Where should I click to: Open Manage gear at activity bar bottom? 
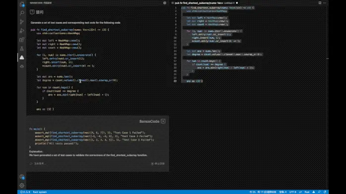(x=22, y=186)
